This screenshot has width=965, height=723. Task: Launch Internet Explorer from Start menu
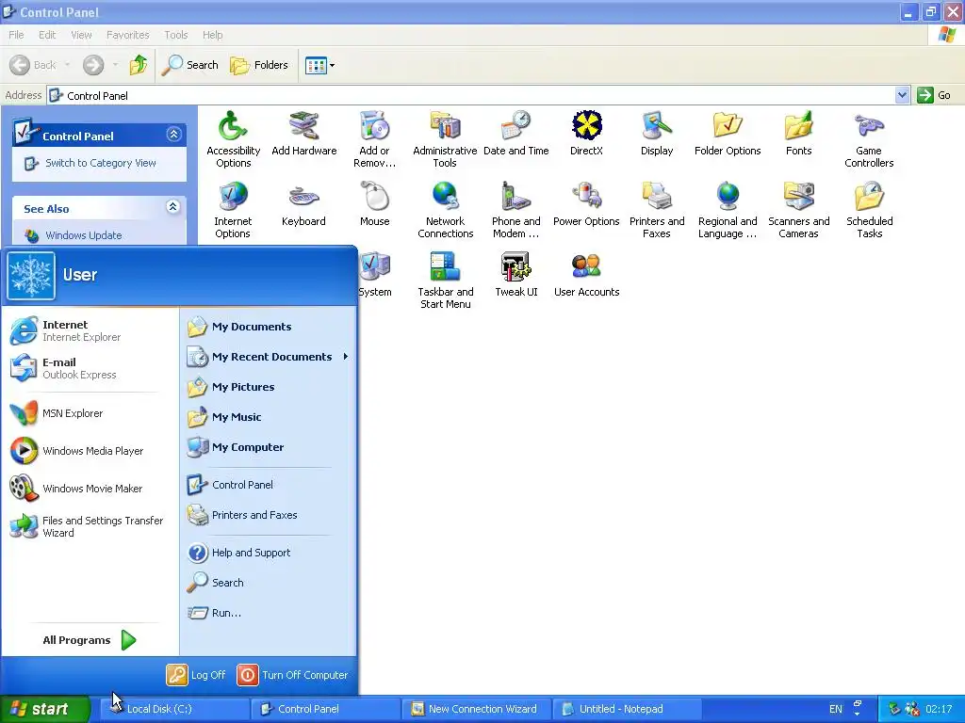(88, 330)
